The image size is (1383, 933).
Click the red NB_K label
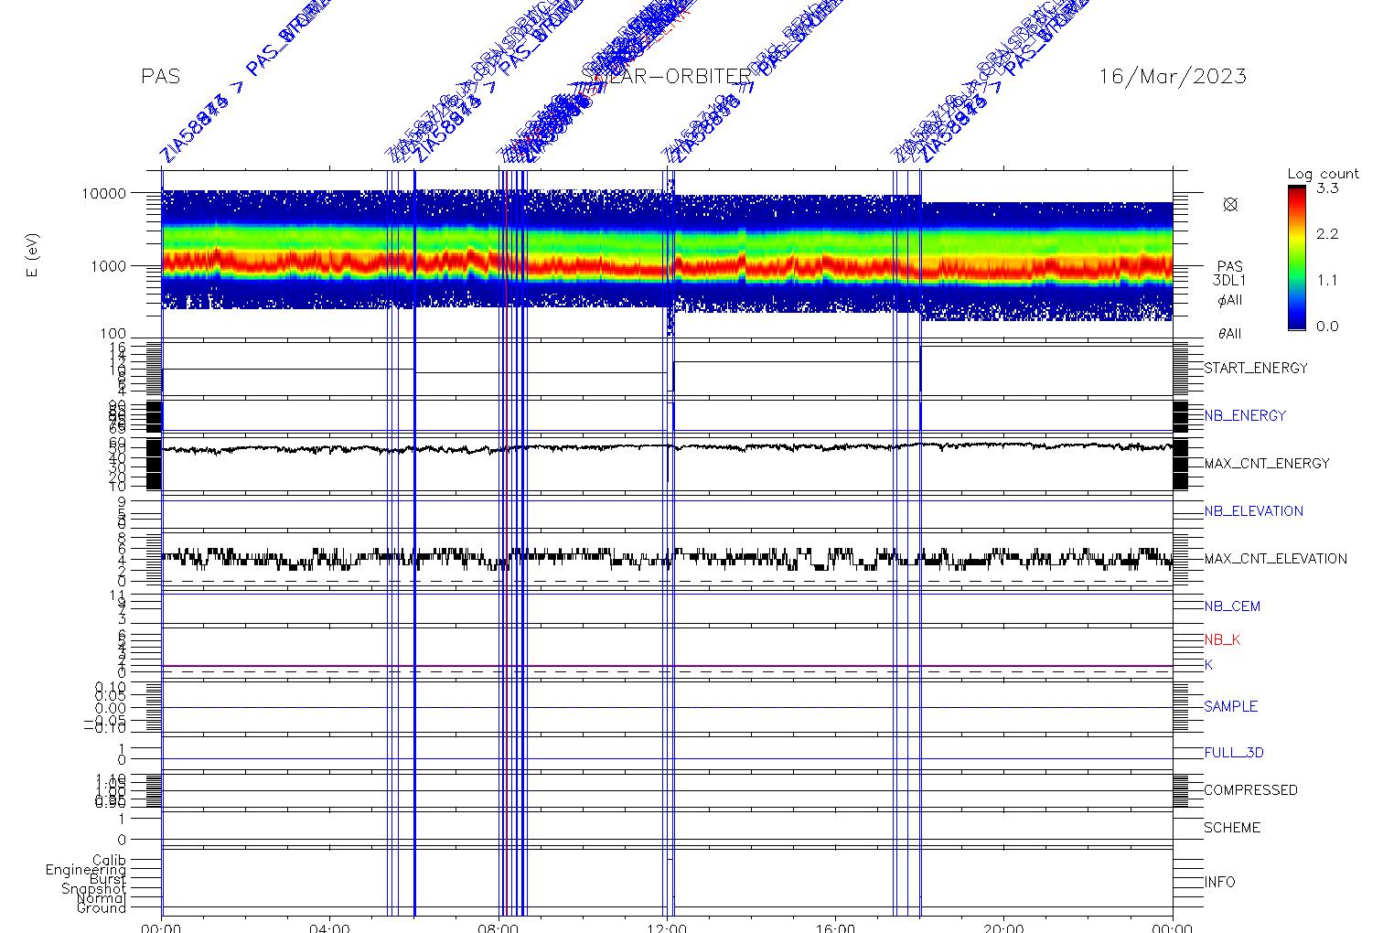pos(1222,639)
